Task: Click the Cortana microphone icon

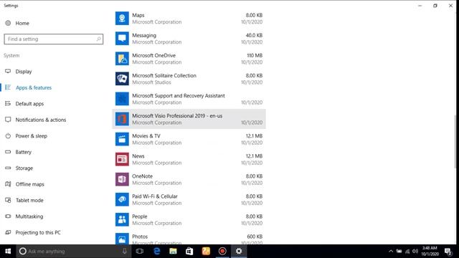Action: 124,252
